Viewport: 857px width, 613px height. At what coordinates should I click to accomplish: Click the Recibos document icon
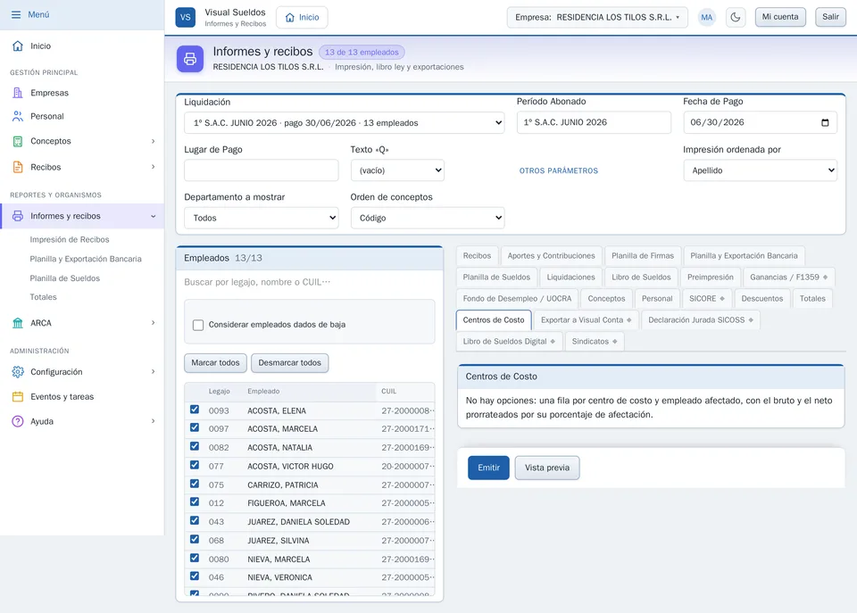(18, 167)
